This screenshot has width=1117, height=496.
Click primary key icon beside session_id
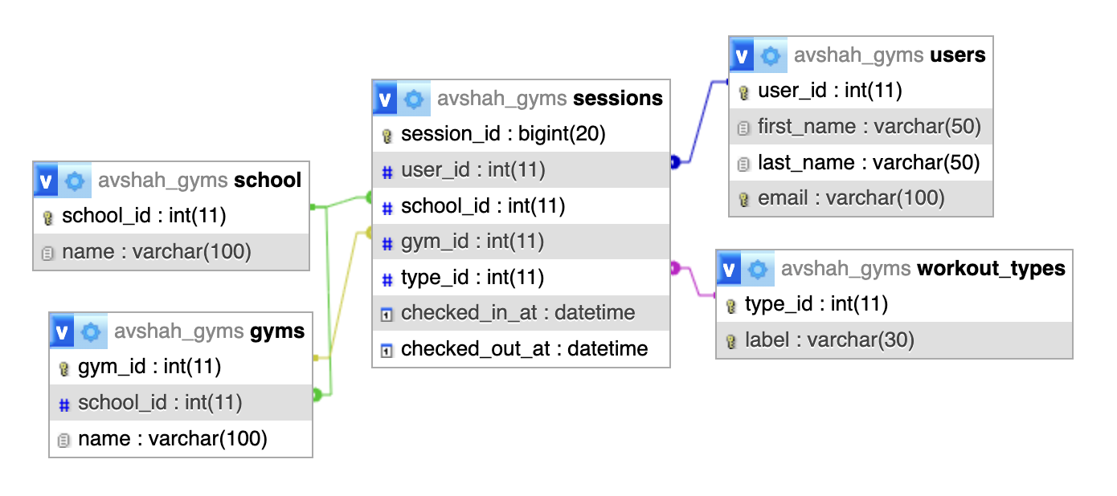pos(387,135)
